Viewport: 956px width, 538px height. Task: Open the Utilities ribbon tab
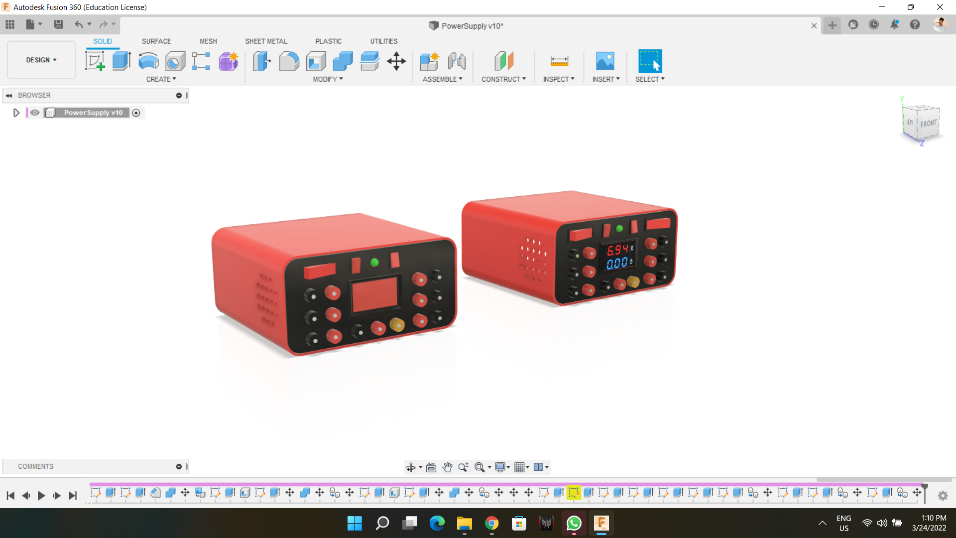[383, 41]
